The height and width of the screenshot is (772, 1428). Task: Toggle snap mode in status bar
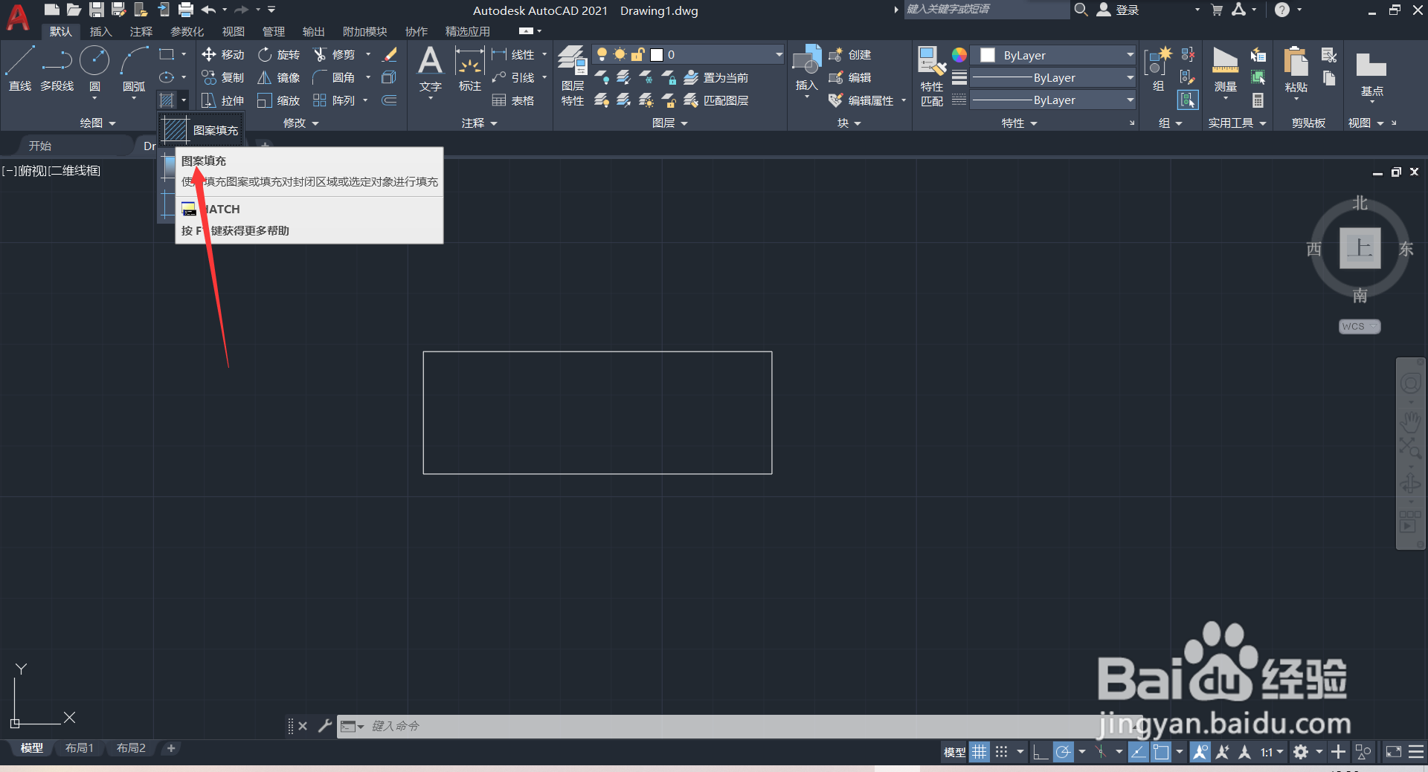(x=1002, y=752)
